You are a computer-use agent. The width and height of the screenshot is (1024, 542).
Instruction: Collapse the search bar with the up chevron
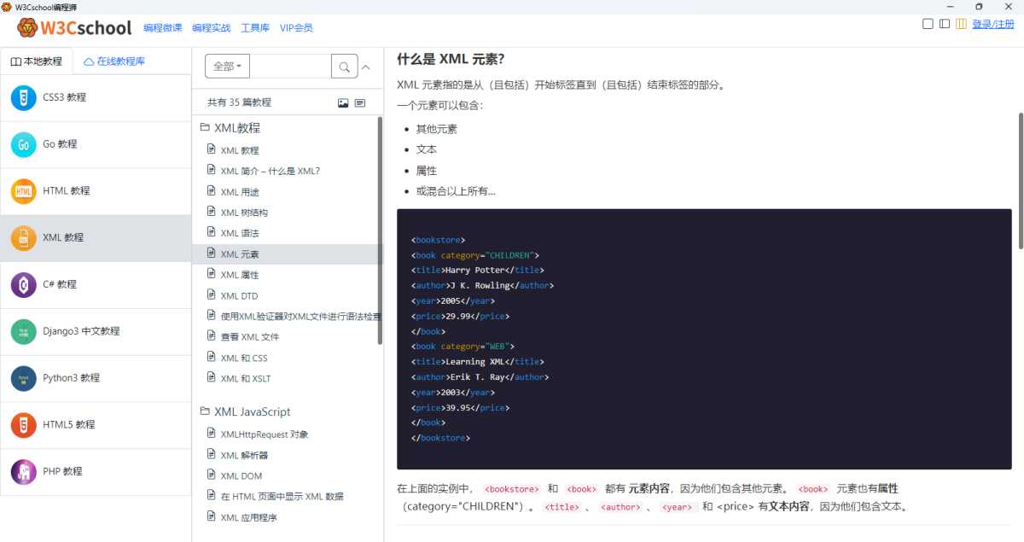(x=367, y=67)
